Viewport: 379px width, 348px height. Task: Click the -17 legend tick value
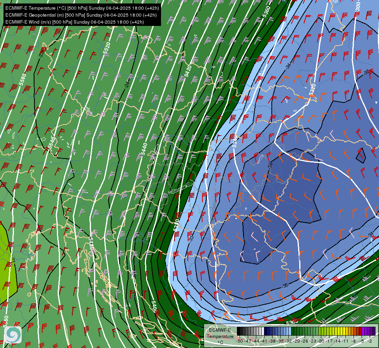point(329,341)
